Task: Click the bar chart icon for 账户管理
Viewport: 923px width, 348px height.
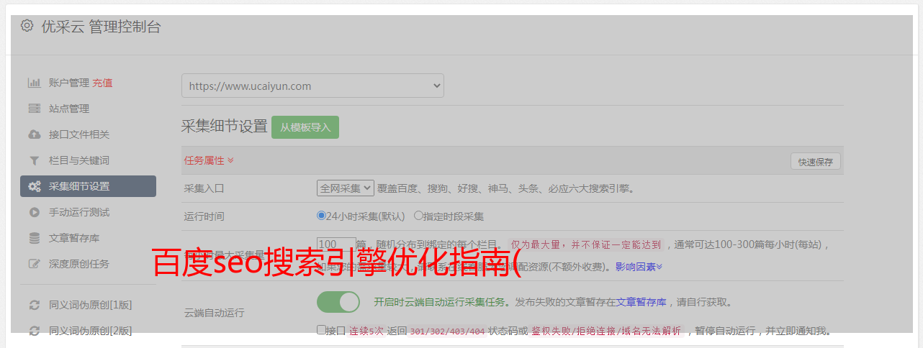Action: coord(34,83)
